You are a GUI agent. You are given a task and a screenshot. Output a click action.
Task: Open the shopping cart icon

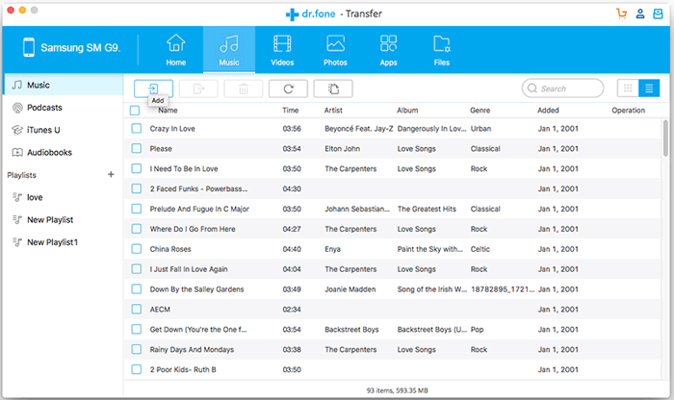(620, 14)
